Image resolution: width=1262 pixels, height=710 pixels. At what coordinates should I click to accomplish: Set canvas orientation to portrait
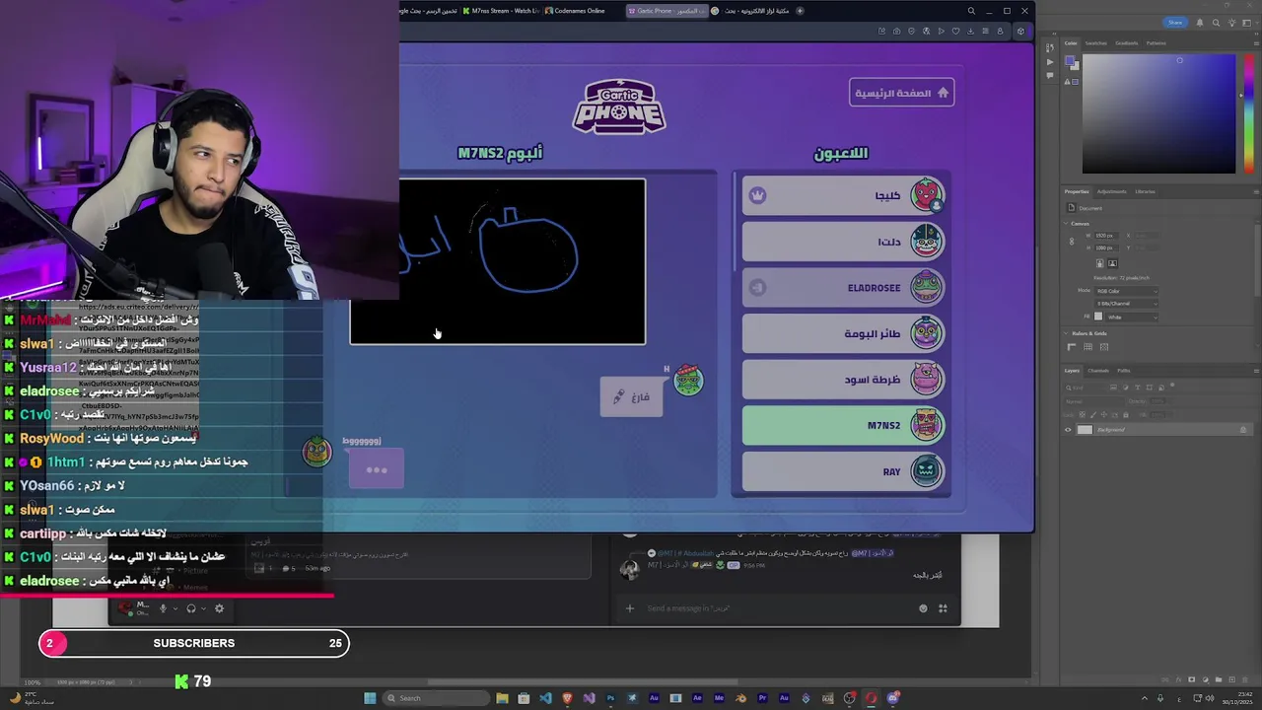1100,263
